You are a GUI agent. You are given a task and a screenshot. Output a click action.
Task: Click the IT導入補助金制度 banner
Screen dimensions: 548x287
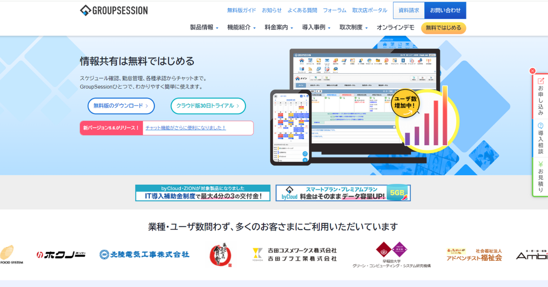[203, 193]
